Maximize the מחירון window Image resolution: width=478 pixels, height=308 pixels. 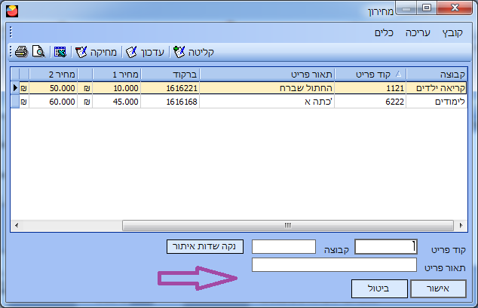pyautogui.click(x=427, y=8)
